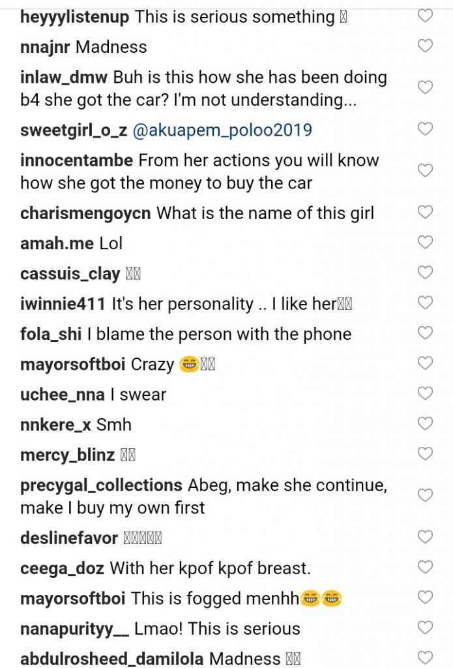Like ceega_doz's comment
The height and width of the screenshot is (668, 453).
425,567
